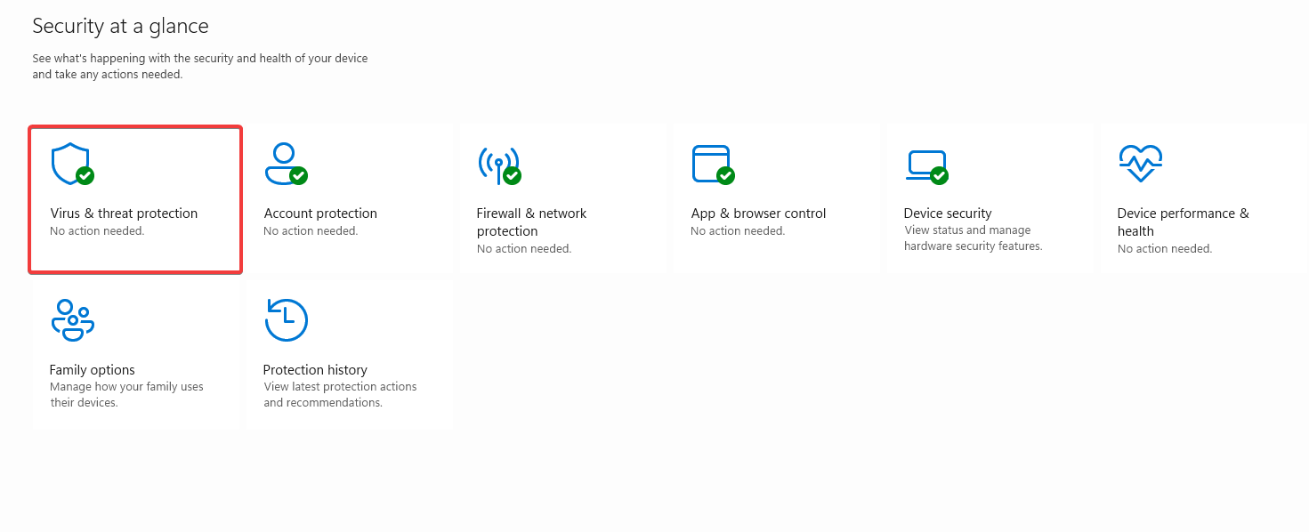Click the 'See what's happening with the security' description
Image resolution: width=1309 pixels, height=532 pixels.
tap(200, 67)
